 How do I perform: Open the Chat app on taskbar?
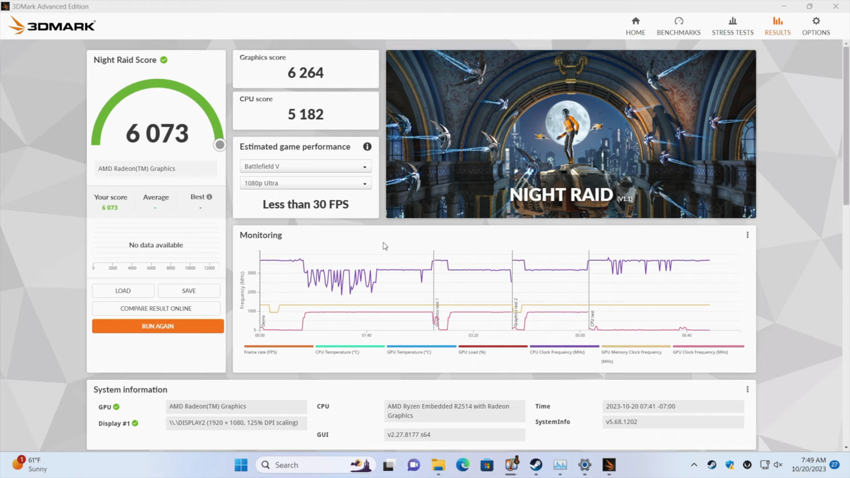click(413, 465)
